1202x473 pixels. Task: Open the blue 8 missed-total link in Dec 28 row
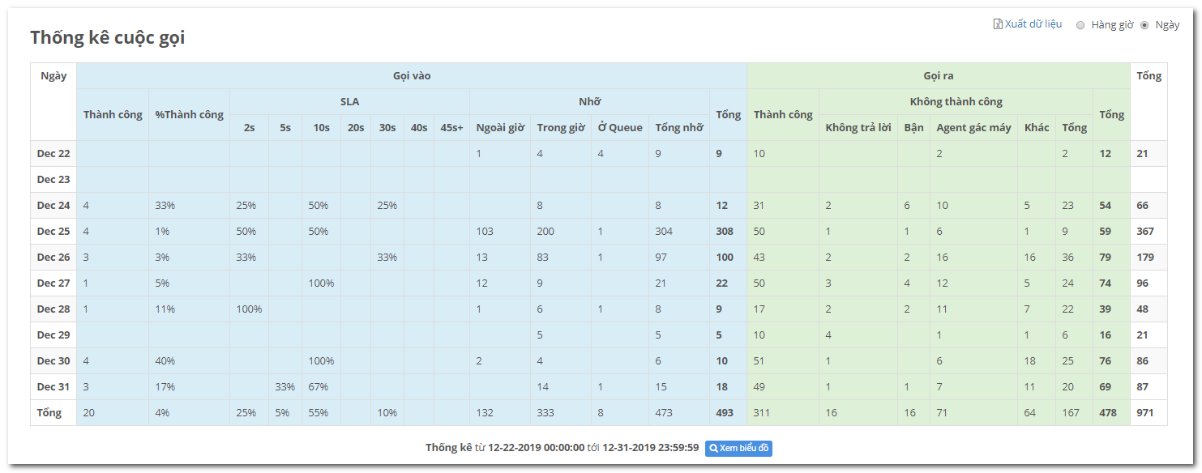(x=658, y=309)
